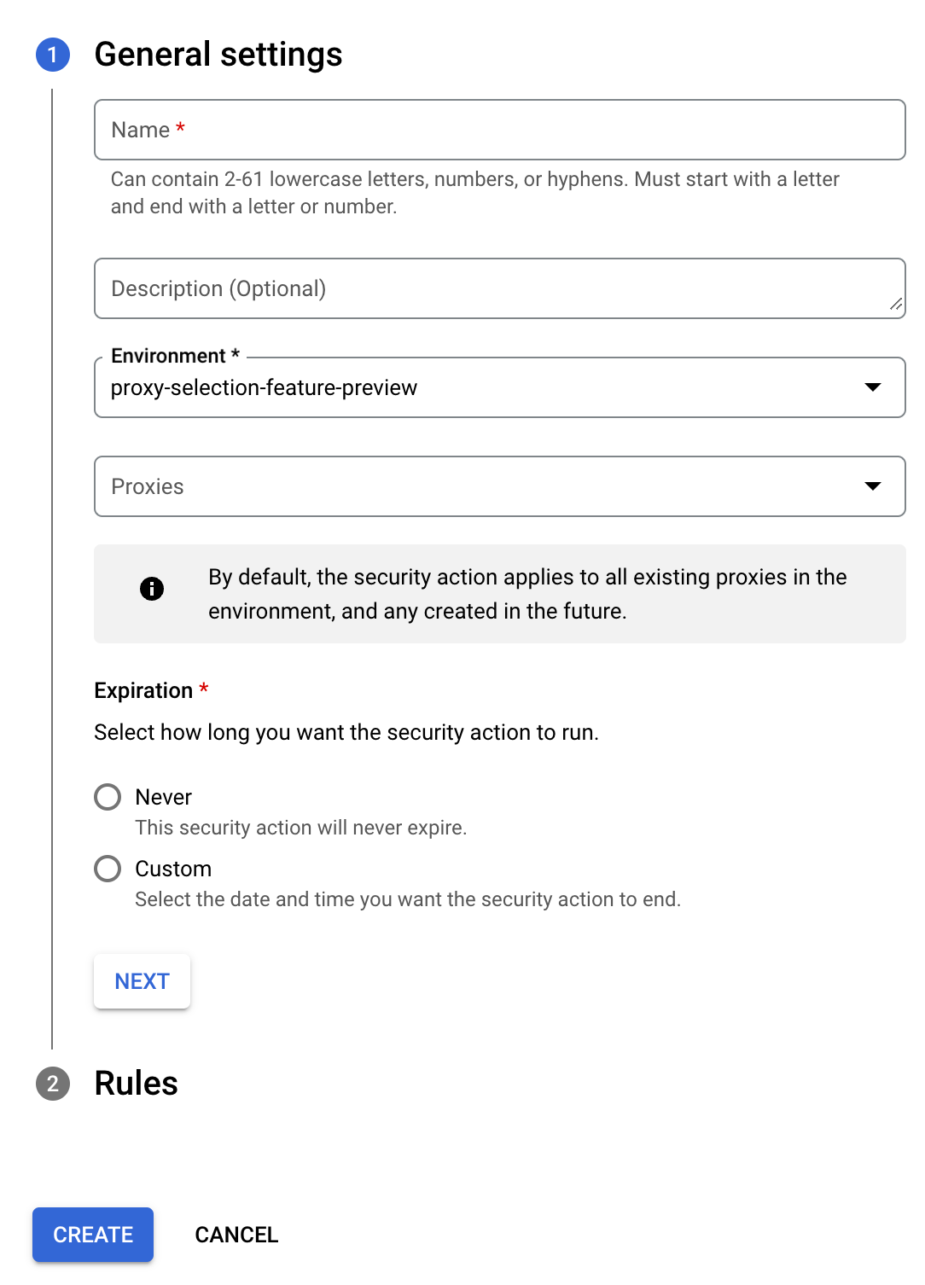Click the info icon in the proxies notice

[152, 589]
